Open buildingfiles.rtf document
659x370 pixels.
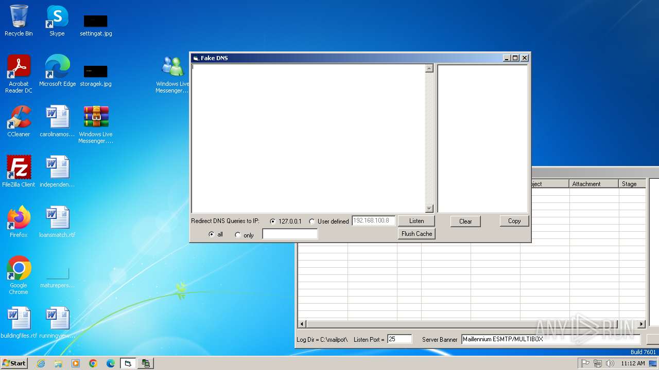19,323
